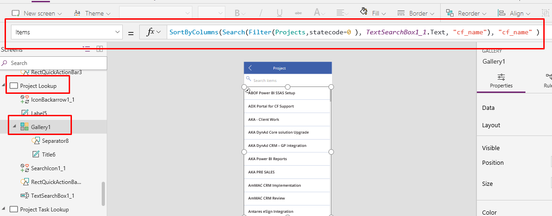Select AmMAC CRM Implementation item
The height and width of the screenshot is (216, 552).
pos(287,185)
